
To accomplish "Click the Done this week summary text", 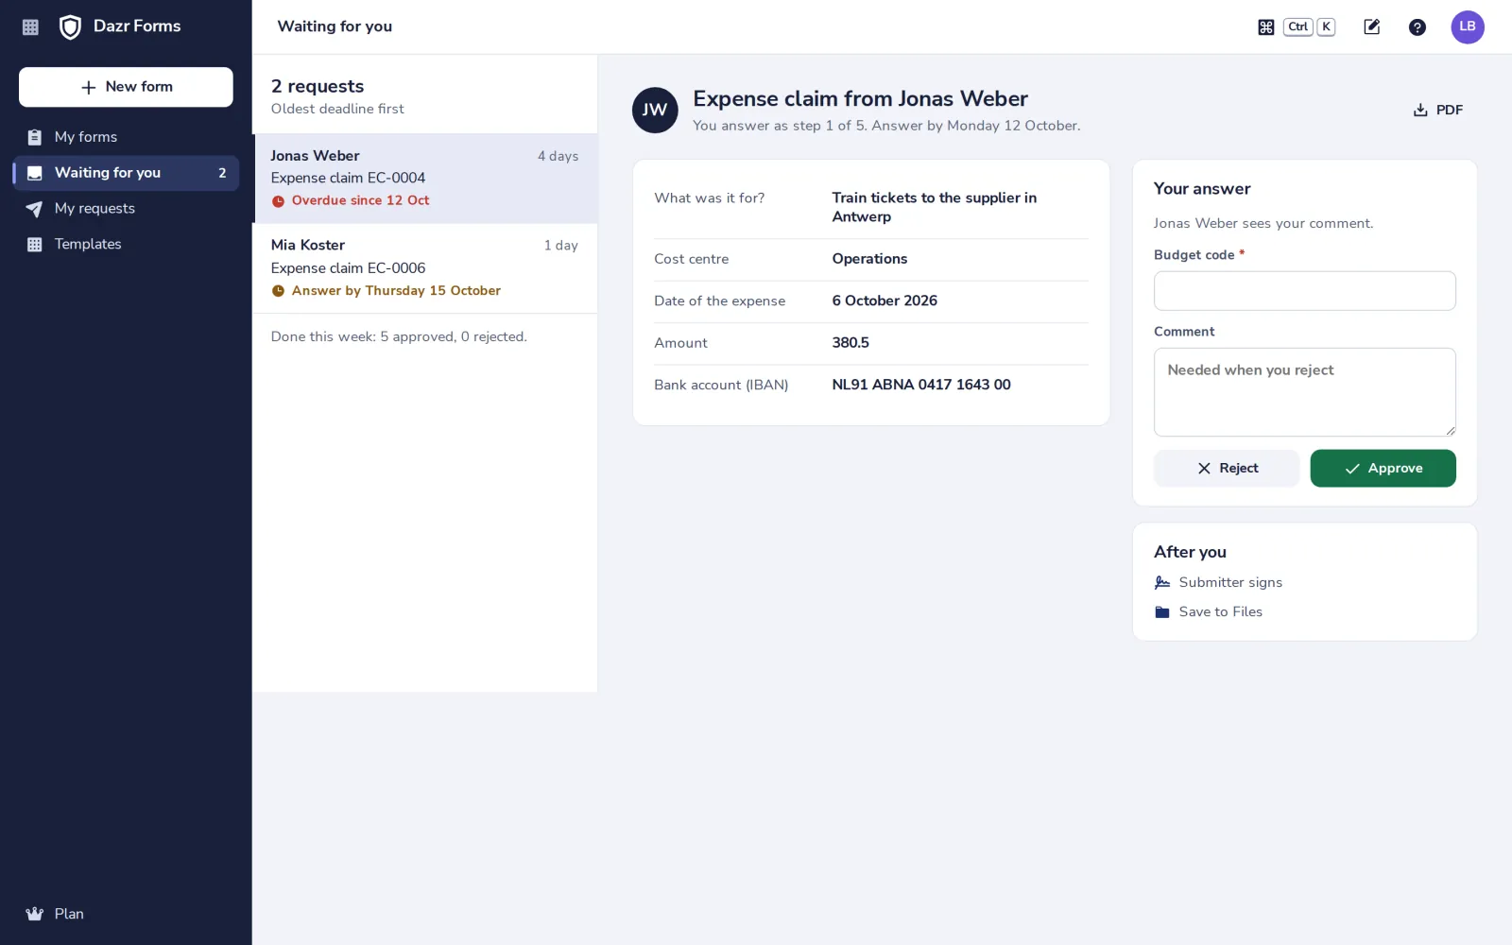I will [399, 337].
